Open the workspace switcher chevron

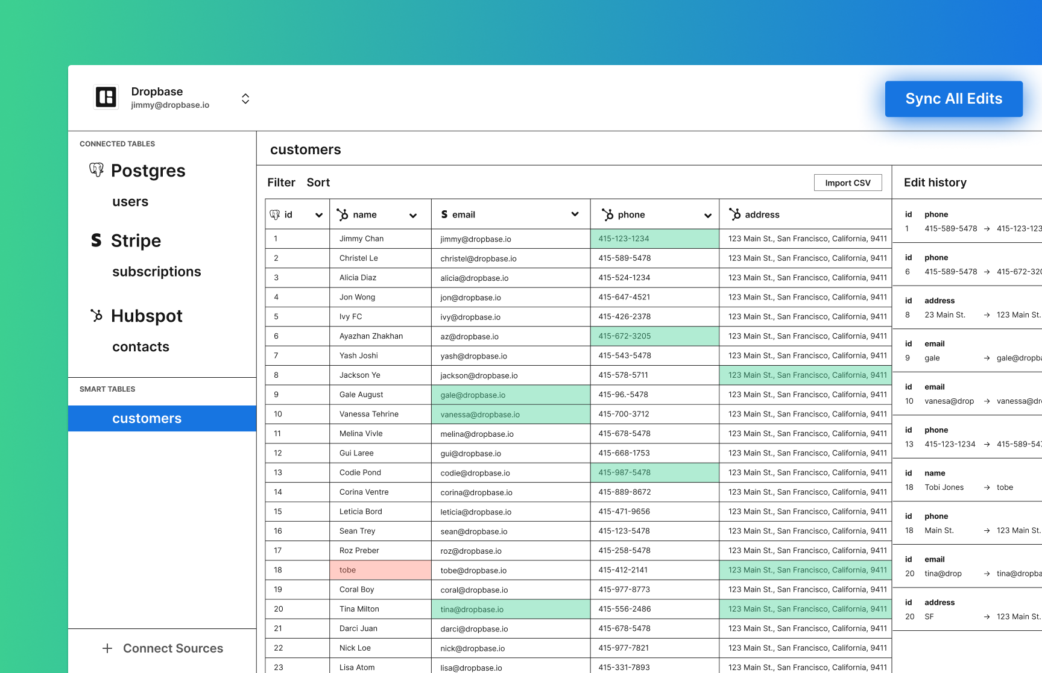tap(245, 98)
